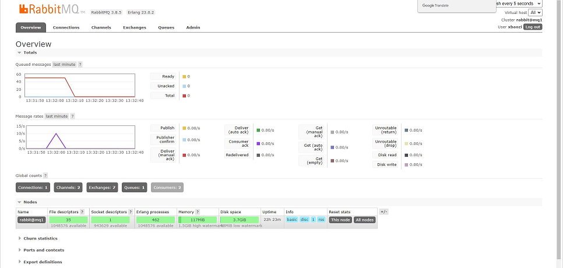Viewport: 563px width, 268px height.
Task: Click Erlang processes value 462
Action: (x=156, y=220)
